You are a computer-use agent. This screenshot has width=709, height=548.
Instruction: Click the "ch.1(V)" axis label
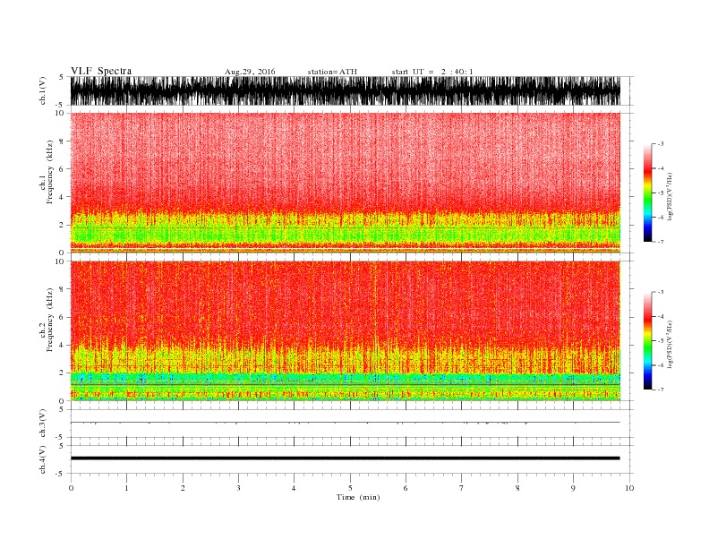[x=43, y=90]
